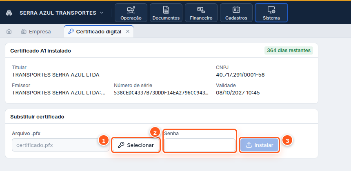Click Selecionar to choose certificate file
Viewport: 351px width, 171px height.
[136, 145]
